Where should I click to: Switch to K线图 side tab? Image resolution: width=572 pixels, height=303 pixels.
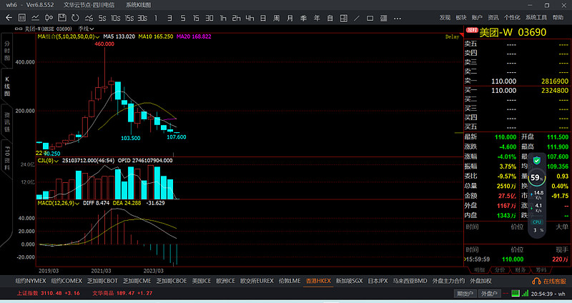tap(7, 86)
